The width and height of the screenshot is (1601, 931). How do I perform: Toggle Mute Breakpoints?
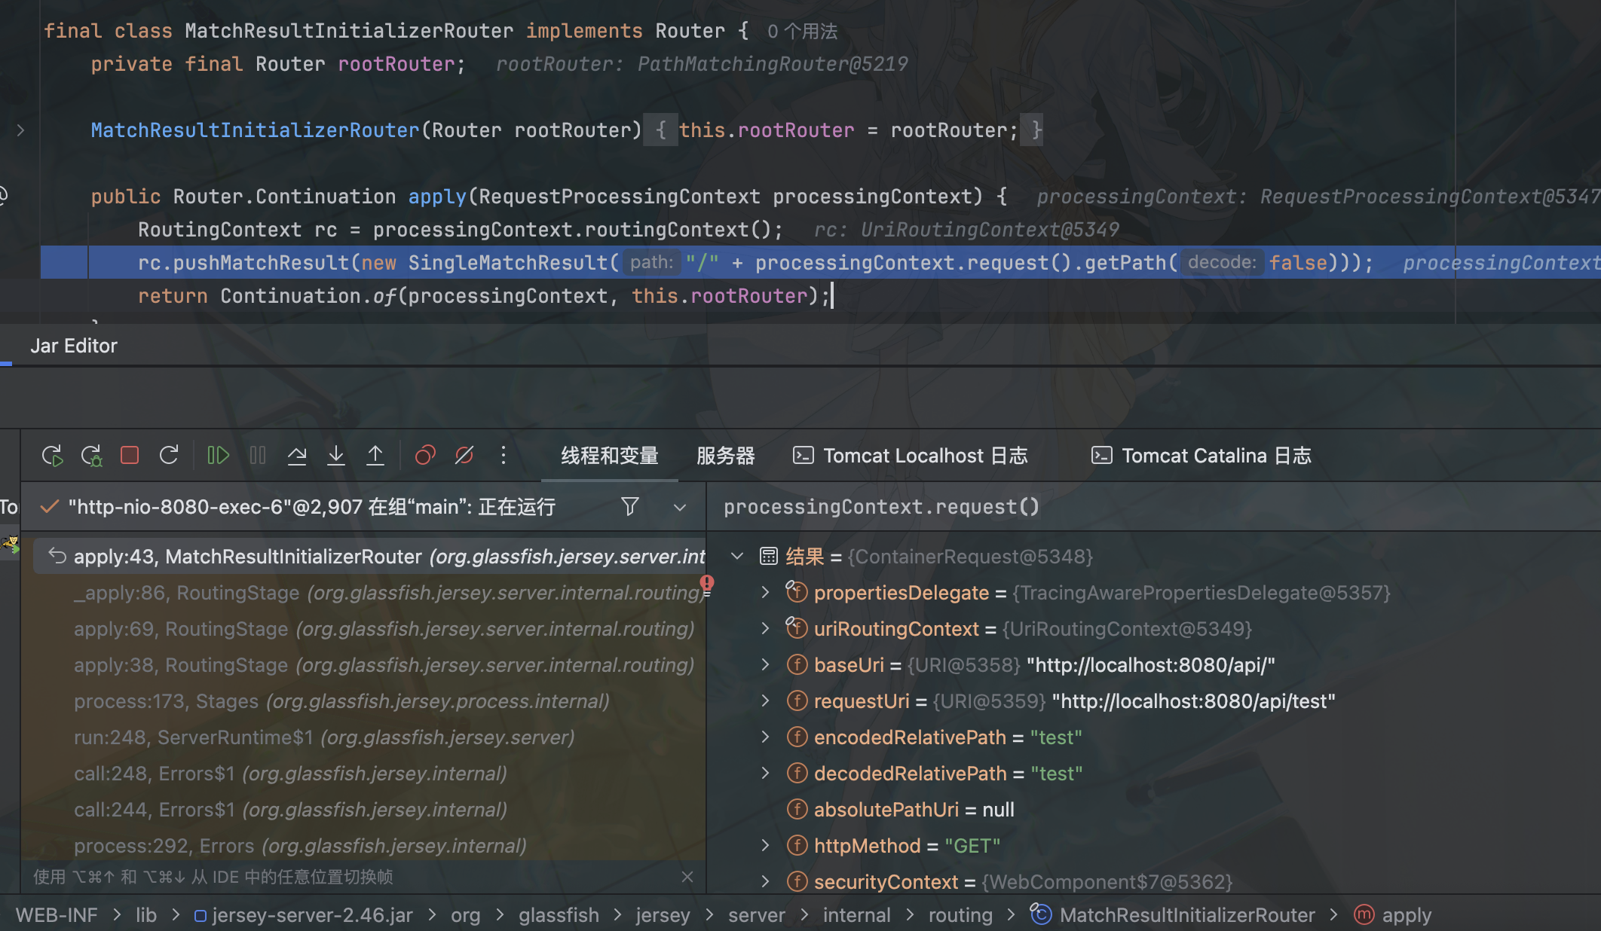[464, 455]
